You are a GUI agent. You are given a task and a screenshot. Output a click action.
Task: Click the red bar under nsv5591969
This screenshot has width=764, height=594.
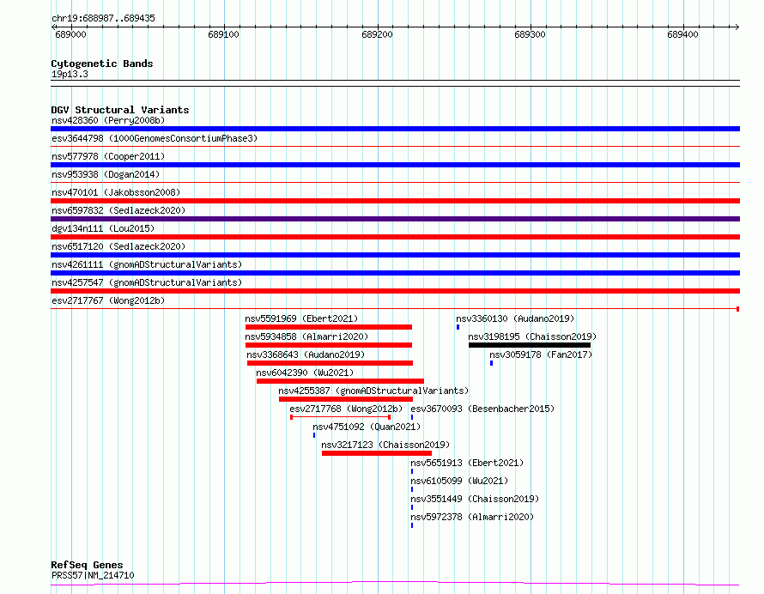329,327
